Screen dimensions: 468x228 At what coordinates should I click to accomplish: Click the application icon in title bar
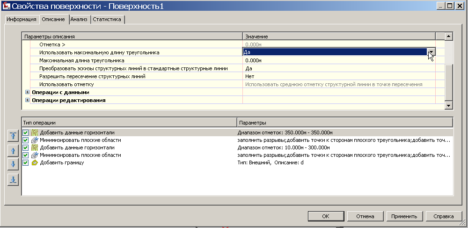coord(6,6)
